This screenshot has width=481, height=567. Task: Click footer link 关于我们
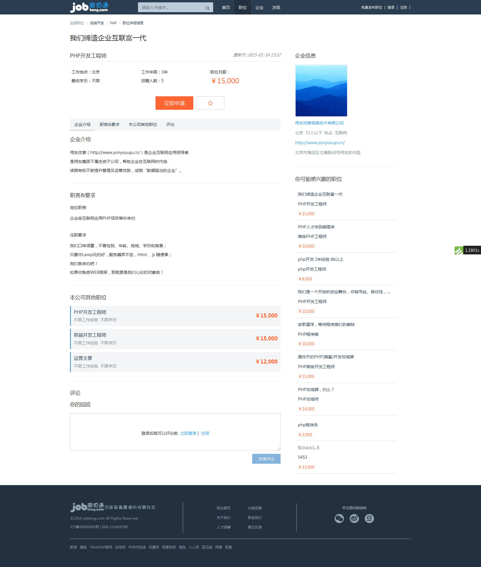click(x=224, y=518)
